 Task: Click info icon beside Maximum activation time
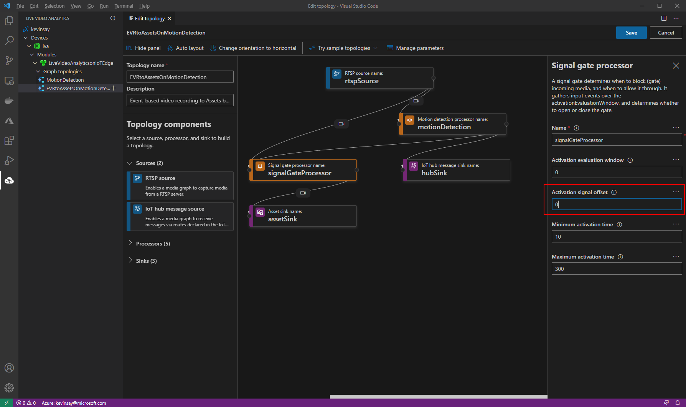[620, 257]
